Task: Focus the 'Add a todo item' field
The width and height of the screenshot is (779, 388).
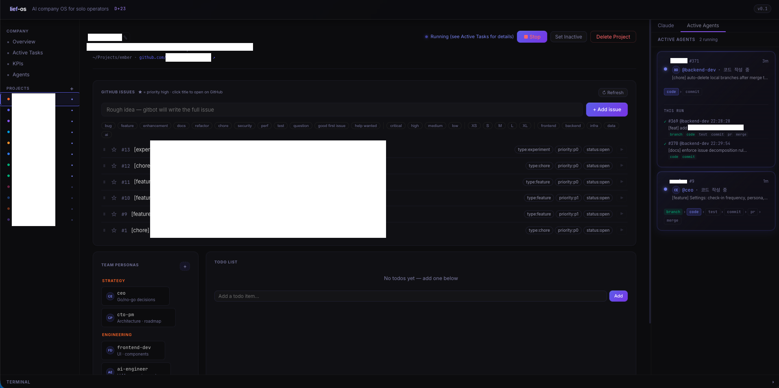Action: tap(410, 296)
